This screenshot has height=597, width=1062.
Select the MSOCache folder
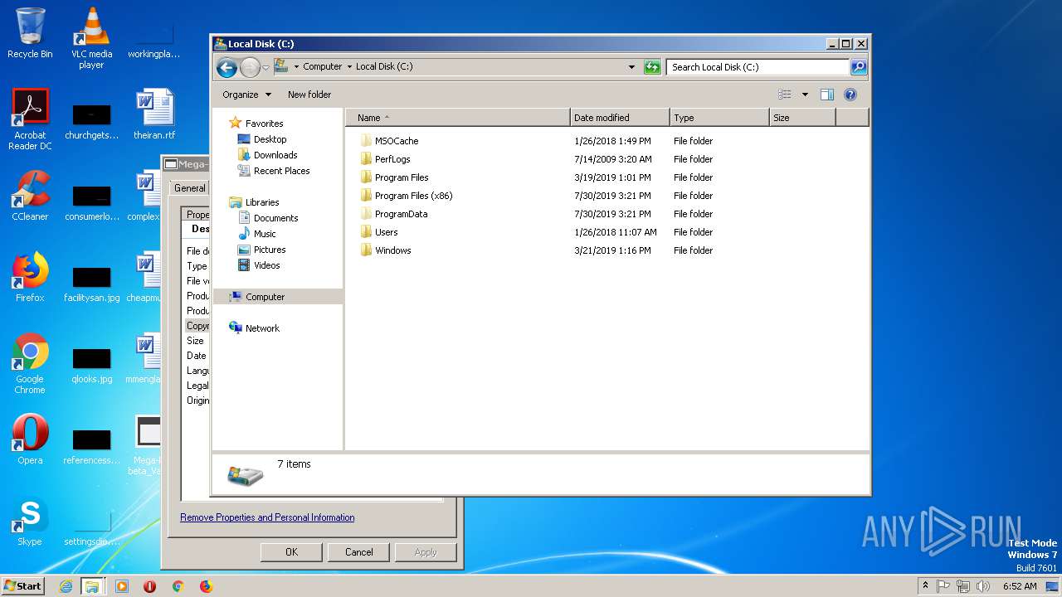pyautogui.click(x=397, y=141)
